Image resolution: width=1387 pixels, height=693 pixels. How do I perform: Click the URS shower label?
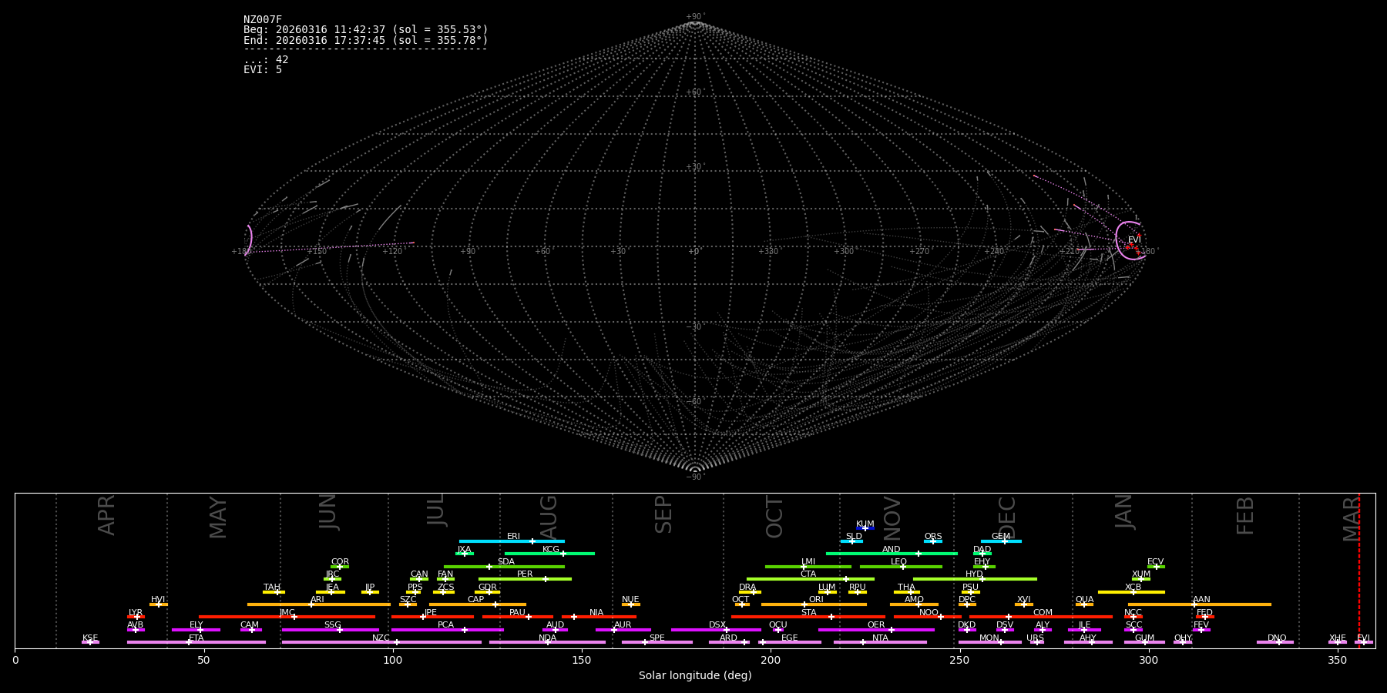coord(1035,638)
